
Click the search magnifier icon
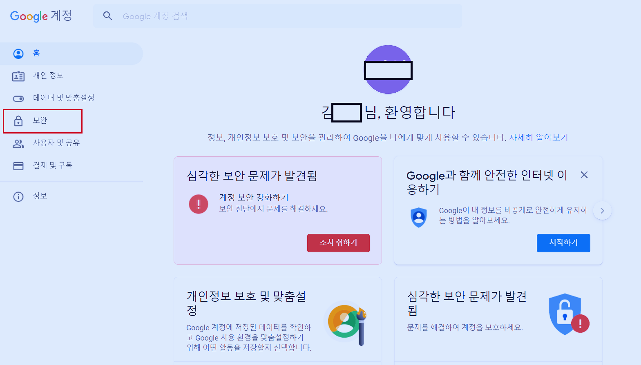pyautogui.click(x=107, y=16)
